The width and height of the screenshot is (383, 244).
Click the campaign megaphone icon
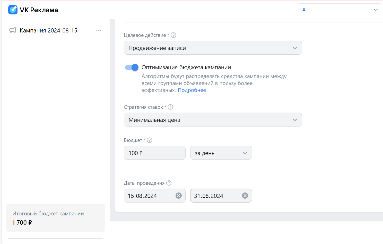12,30
